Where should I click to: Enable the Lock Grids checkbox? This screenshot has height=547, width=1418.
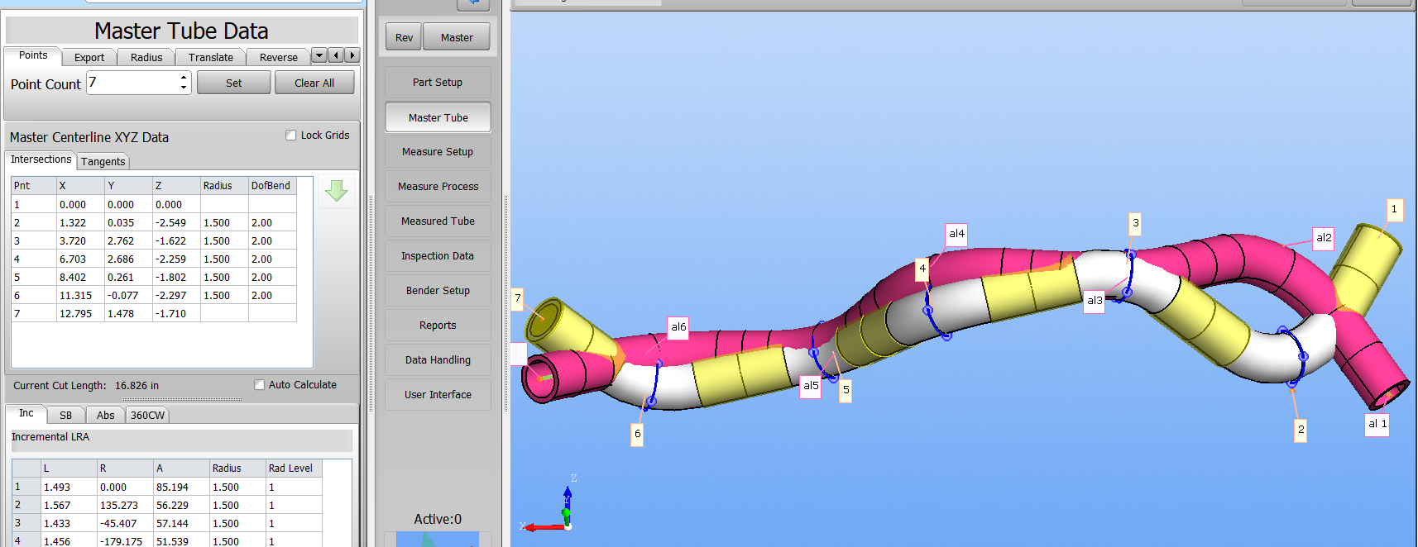tap(291, 136)
